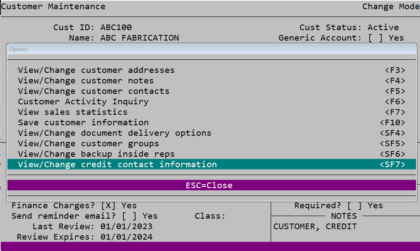Open View/Change document delivery options
This screenshot has width=420, height=251.
114,133
